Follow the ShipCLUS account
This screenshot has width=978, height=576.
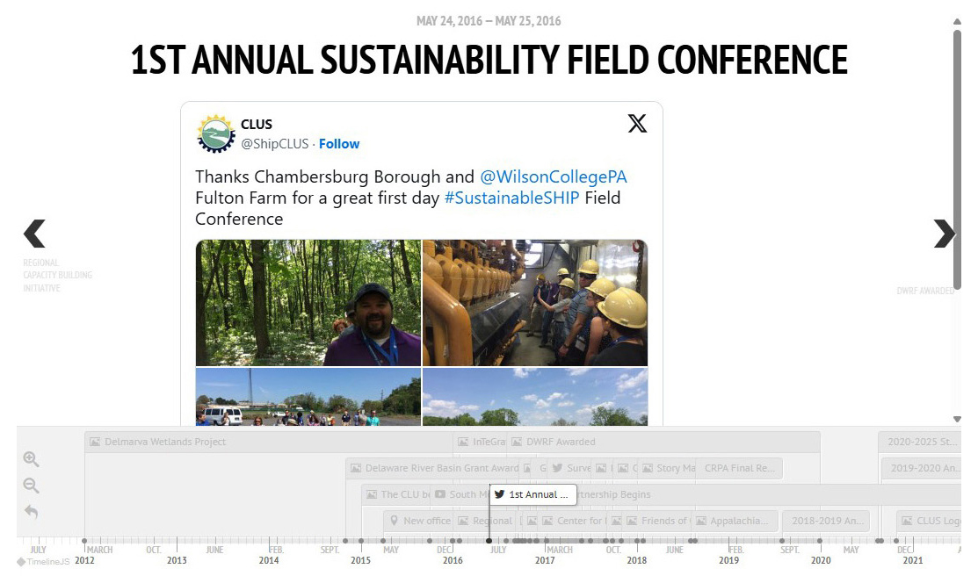point(339,144)
